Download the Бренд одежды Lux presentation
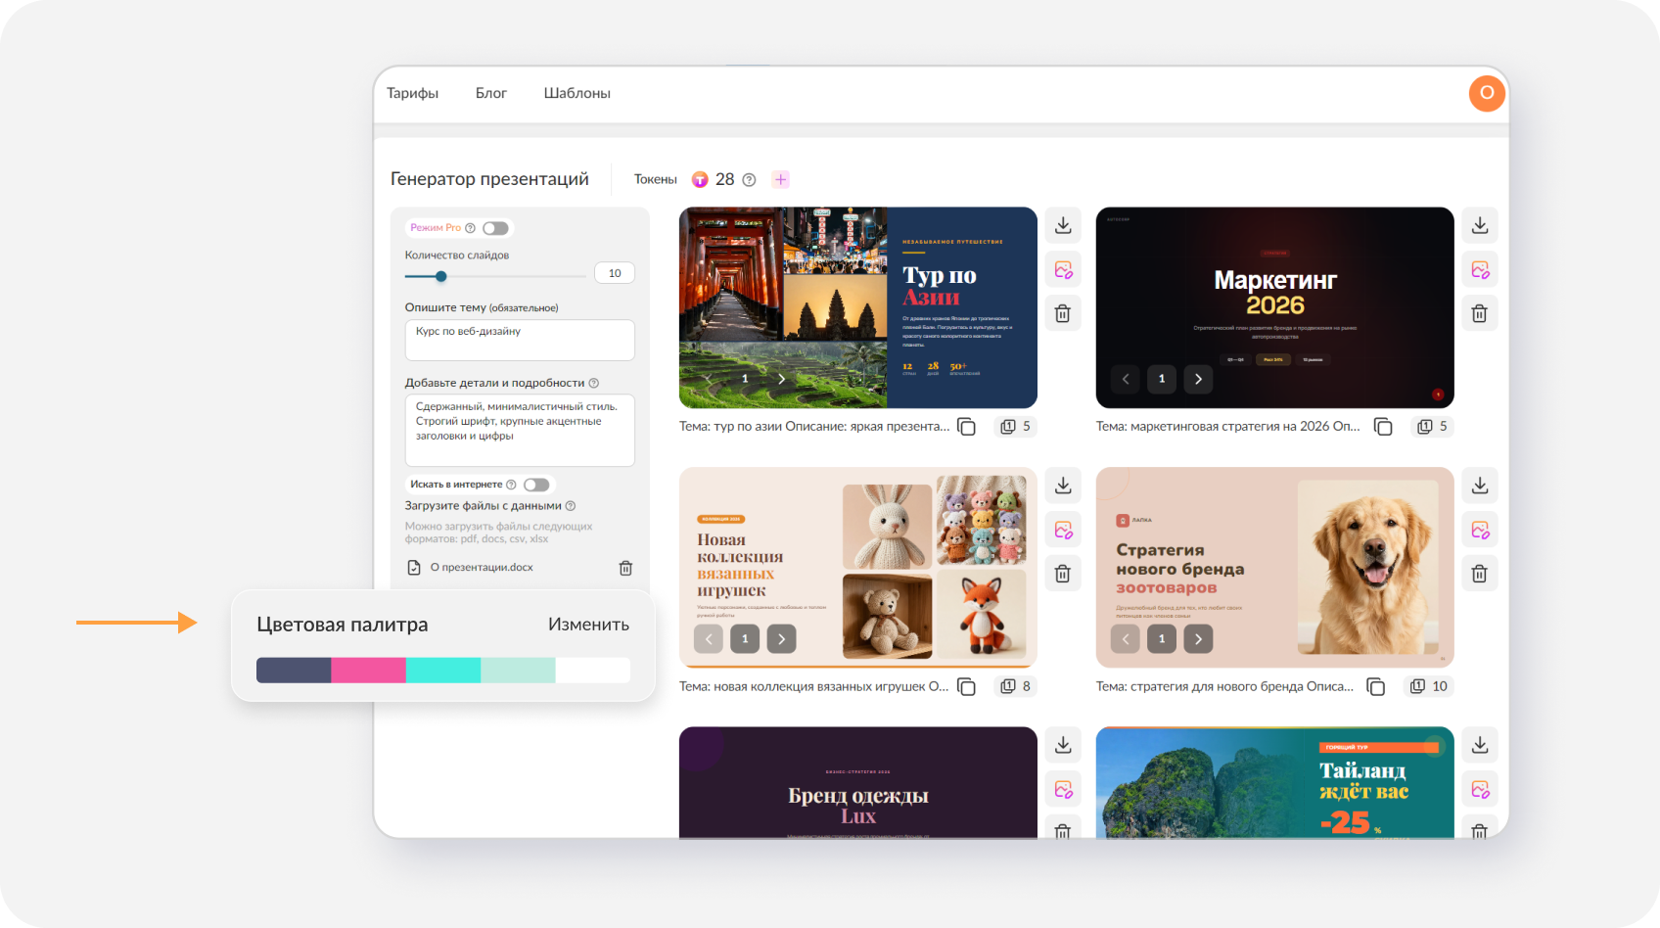The image size is (1660, 928). click(x=1063, y=745)
